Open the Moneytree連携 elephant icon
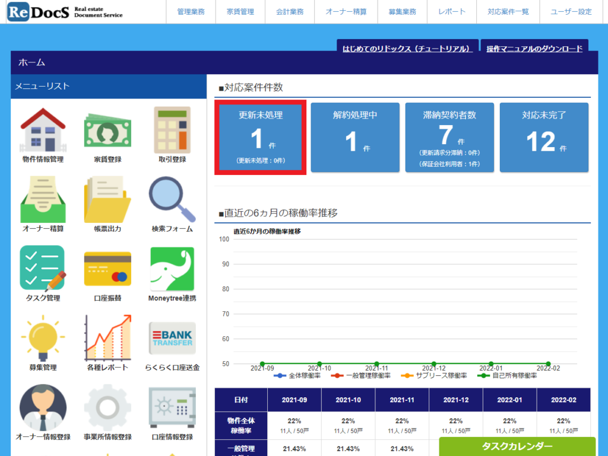 tap(172, 269)
